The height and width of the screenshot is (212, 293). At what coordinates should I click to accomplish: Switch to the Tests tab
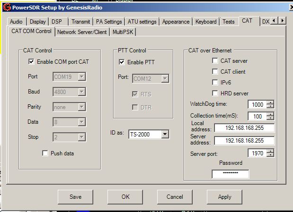pyautogui.click(x=229, y=22)
